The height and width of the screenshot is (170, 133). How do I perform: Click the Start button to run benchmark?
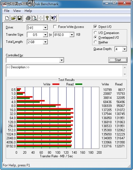point(118,60)
